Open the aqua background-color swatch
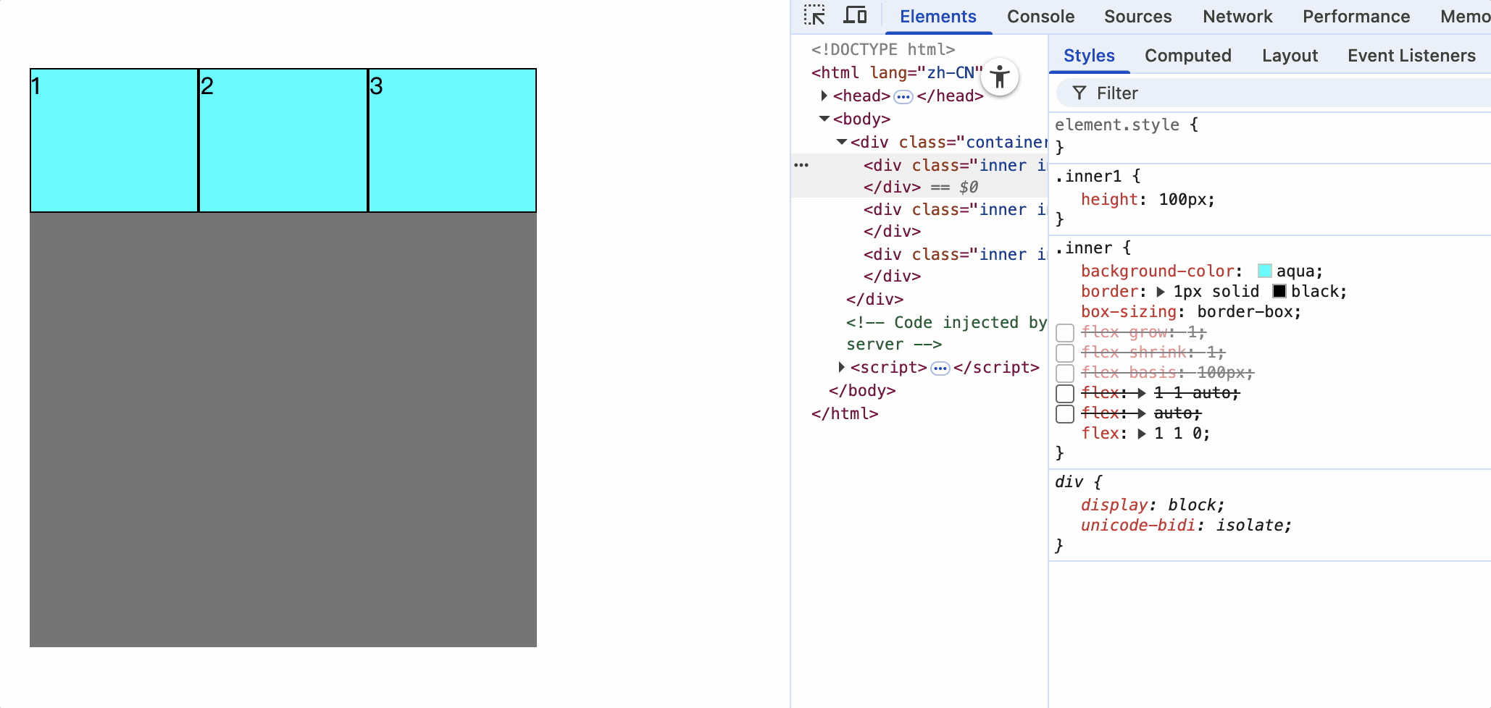This screenshot has height=708, width=1491. (1265, 271)
